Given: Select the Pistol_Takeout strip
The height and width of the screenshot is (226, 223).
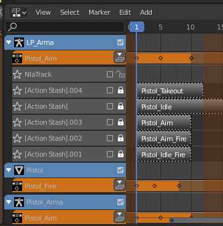Looking at the screenshot, I should coord(170,90).
